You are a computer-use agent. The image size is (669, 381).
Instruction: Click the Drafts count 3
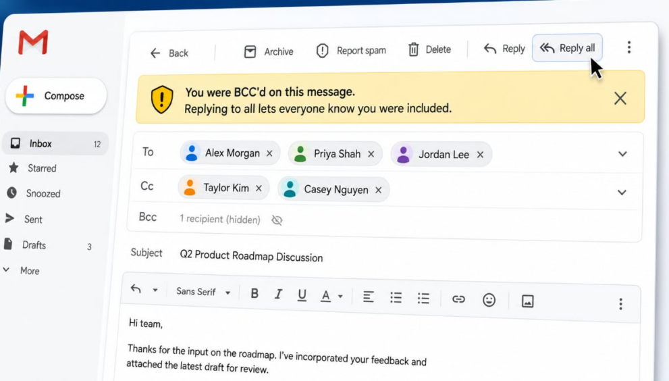89,247
